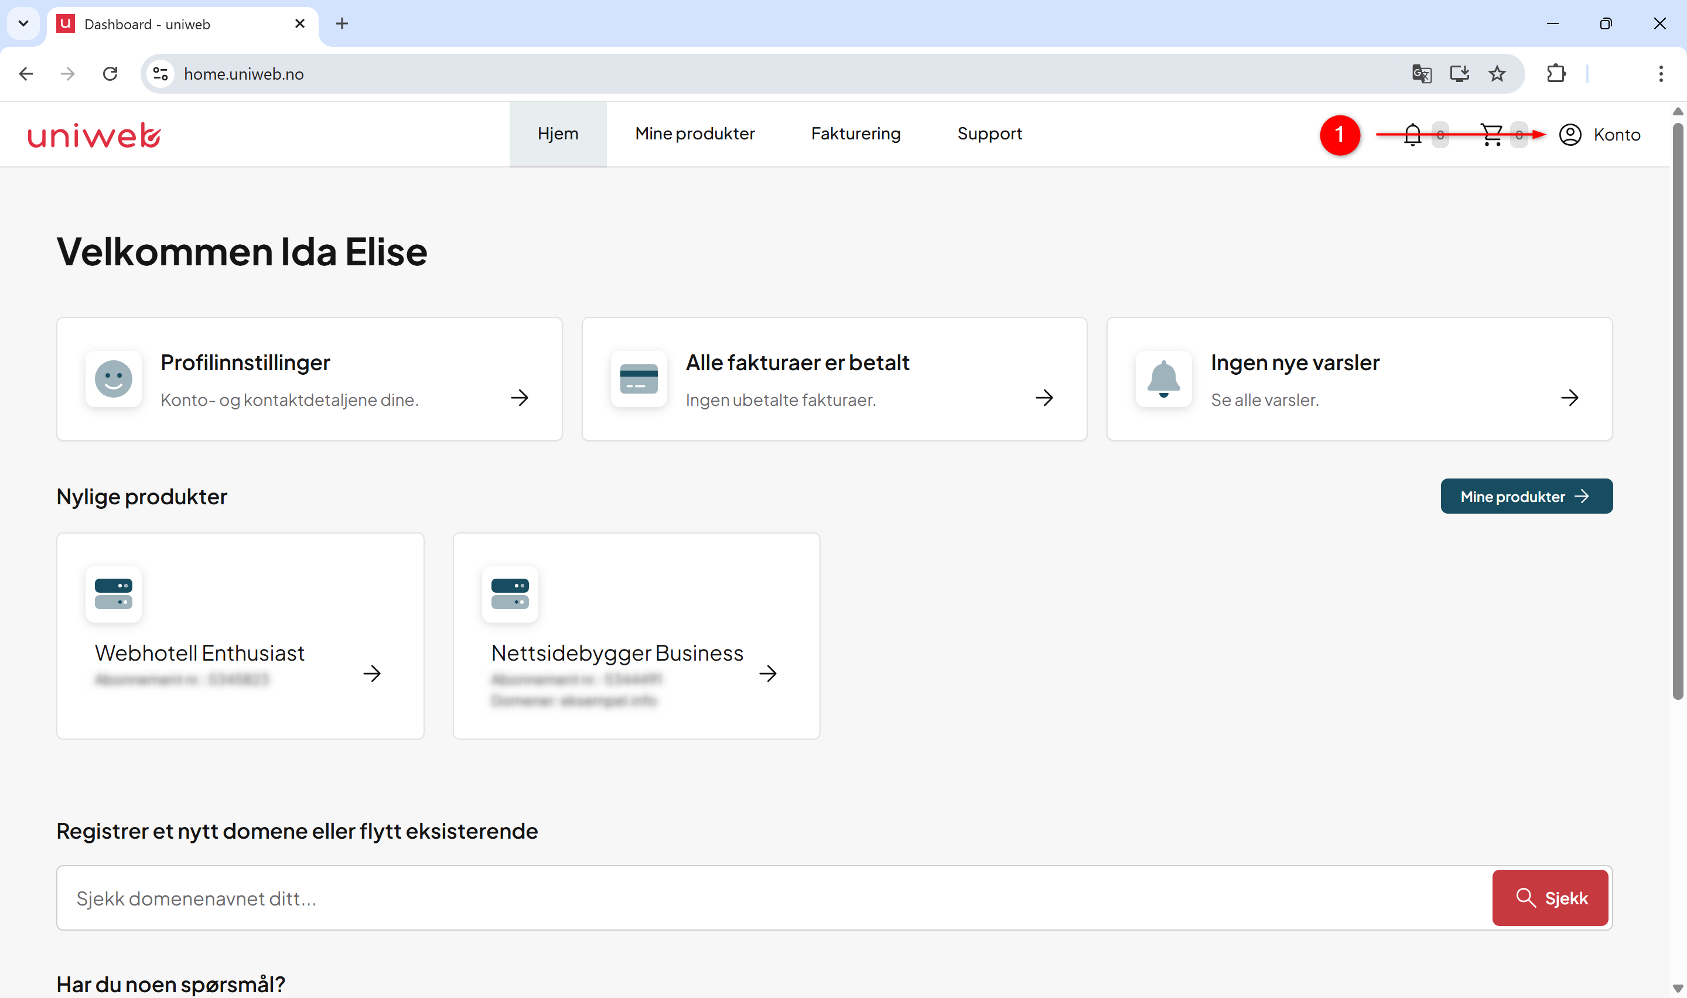Open the Support tab
This screenshot has width=1687, height=998.
[989, 134]
